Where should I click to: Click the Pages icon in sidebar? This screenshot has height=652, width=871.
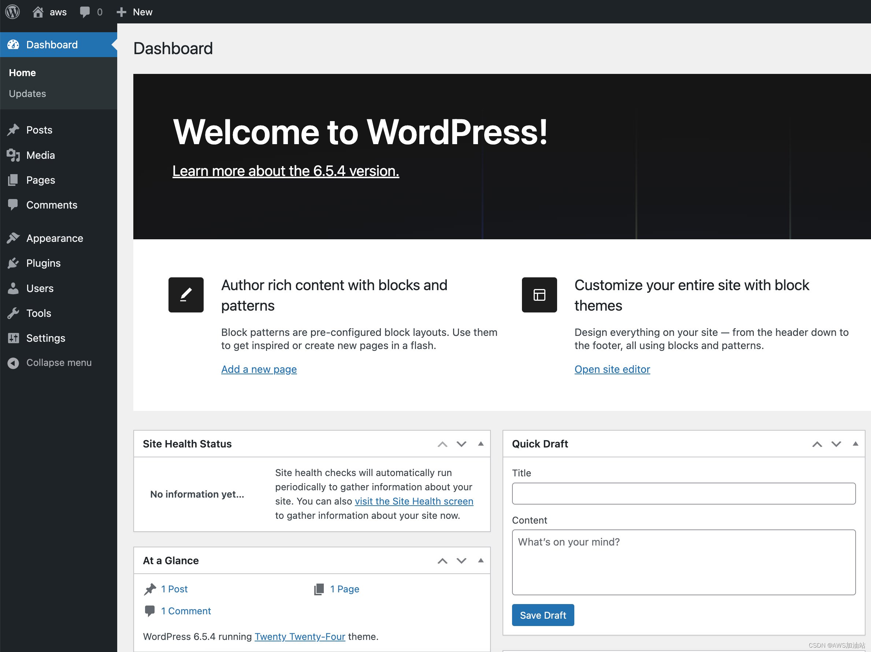pos(13,180)
